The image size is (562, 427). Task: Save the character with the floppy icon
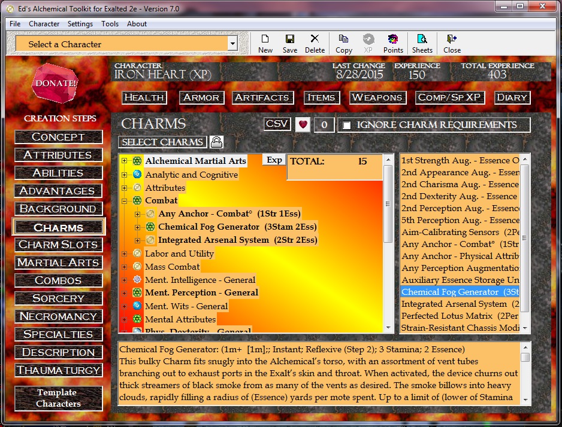pos(289,44)
